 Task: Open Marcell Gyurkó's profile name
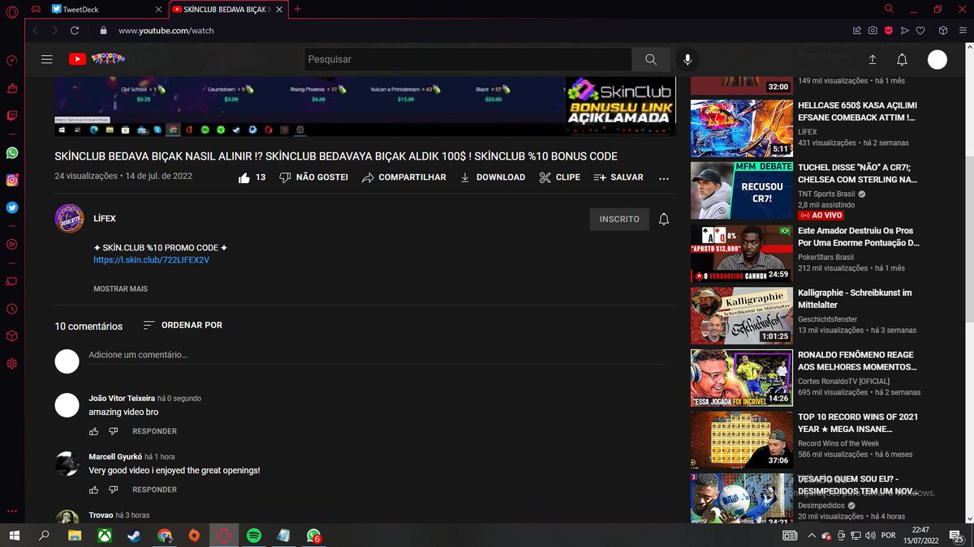(115, 456)
